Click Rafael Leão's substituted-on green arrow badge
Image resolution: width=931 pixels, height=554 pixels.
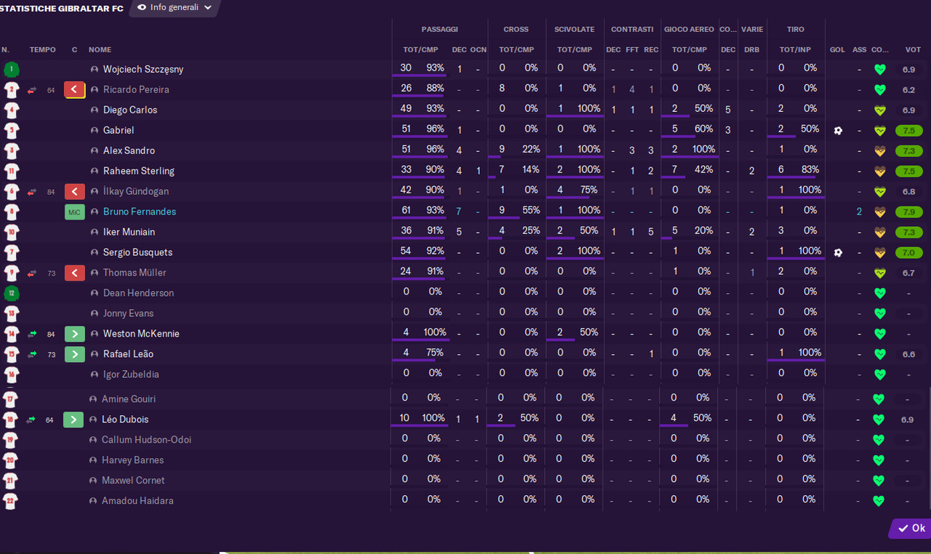[x=73, y=355]
